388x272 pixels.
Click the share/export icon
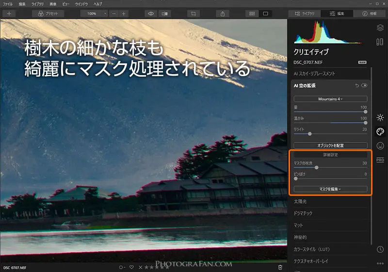coord(223,14)
